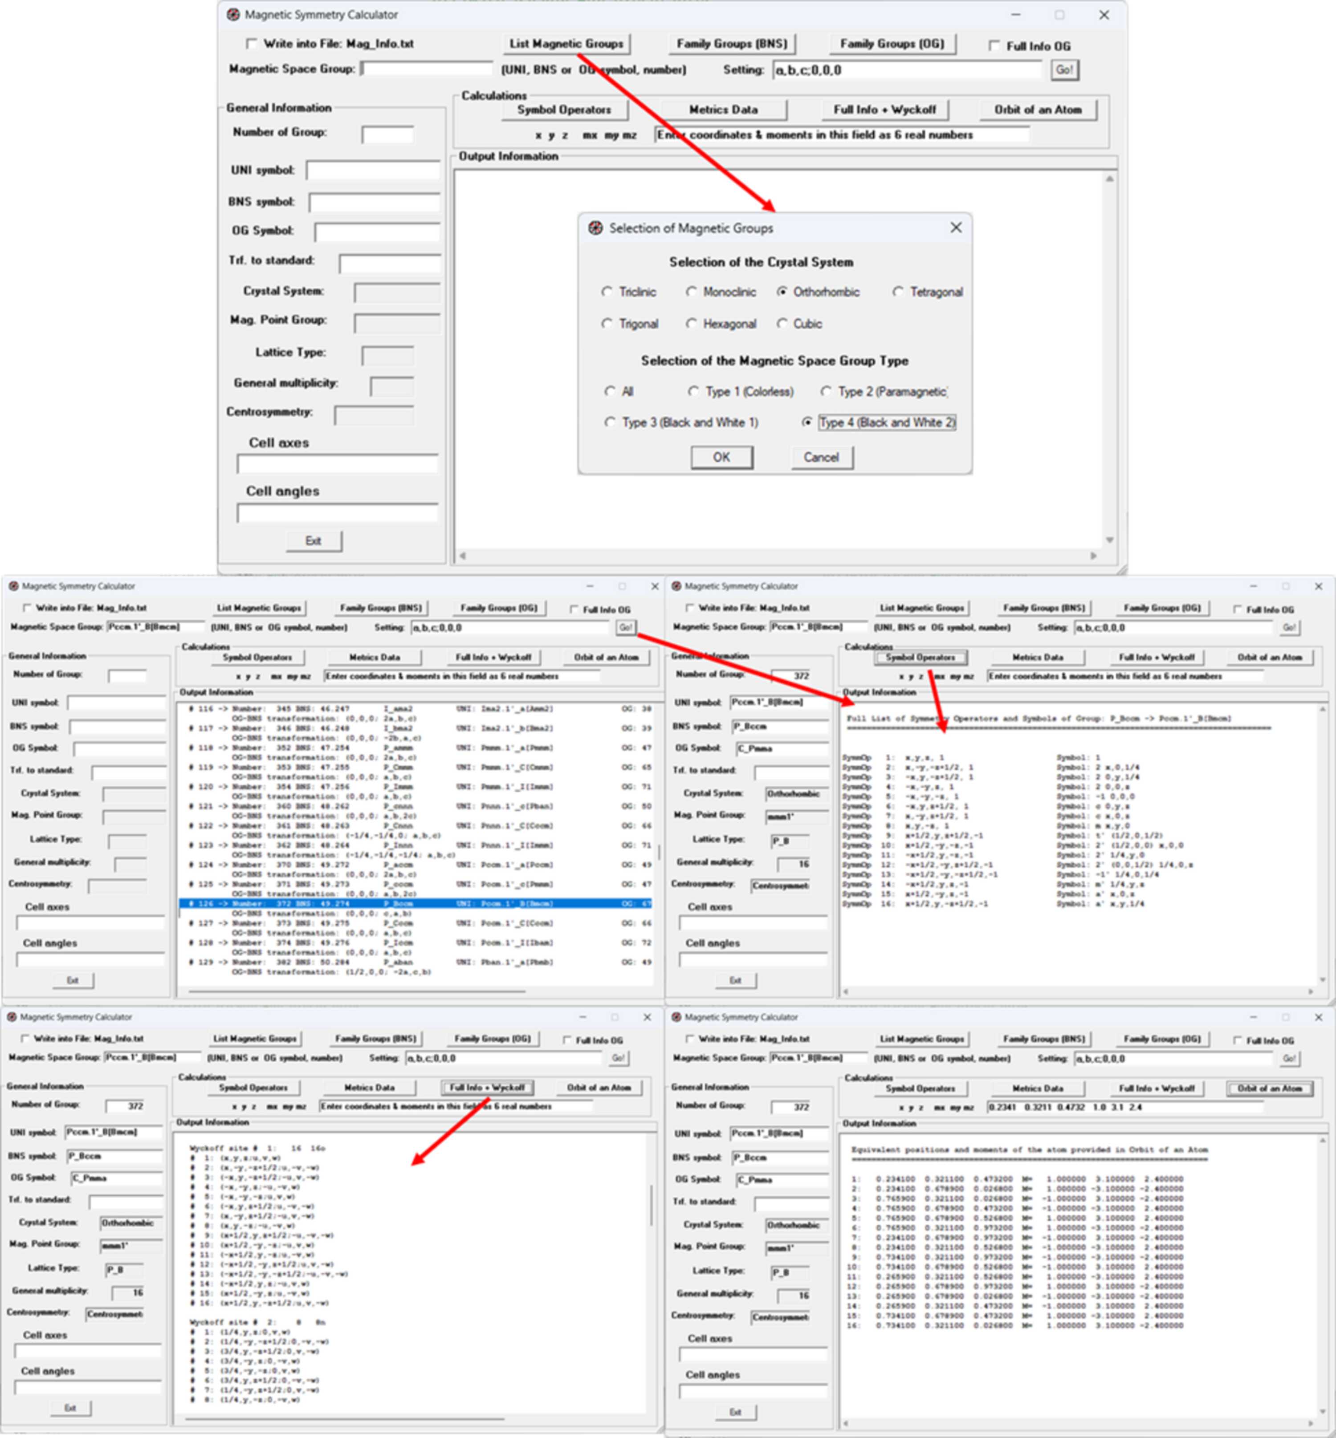The height and width of the screenshot is (1438, 1336).
Task: Tick the Full Info OG checkbox
Action: 994,45
